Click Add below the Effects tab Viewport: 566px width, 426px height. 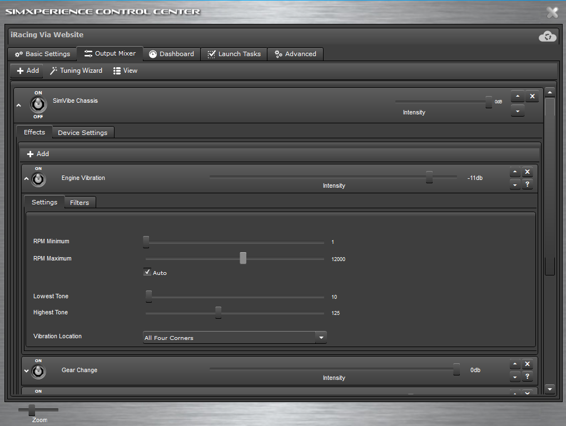click(x=38, y=154)
